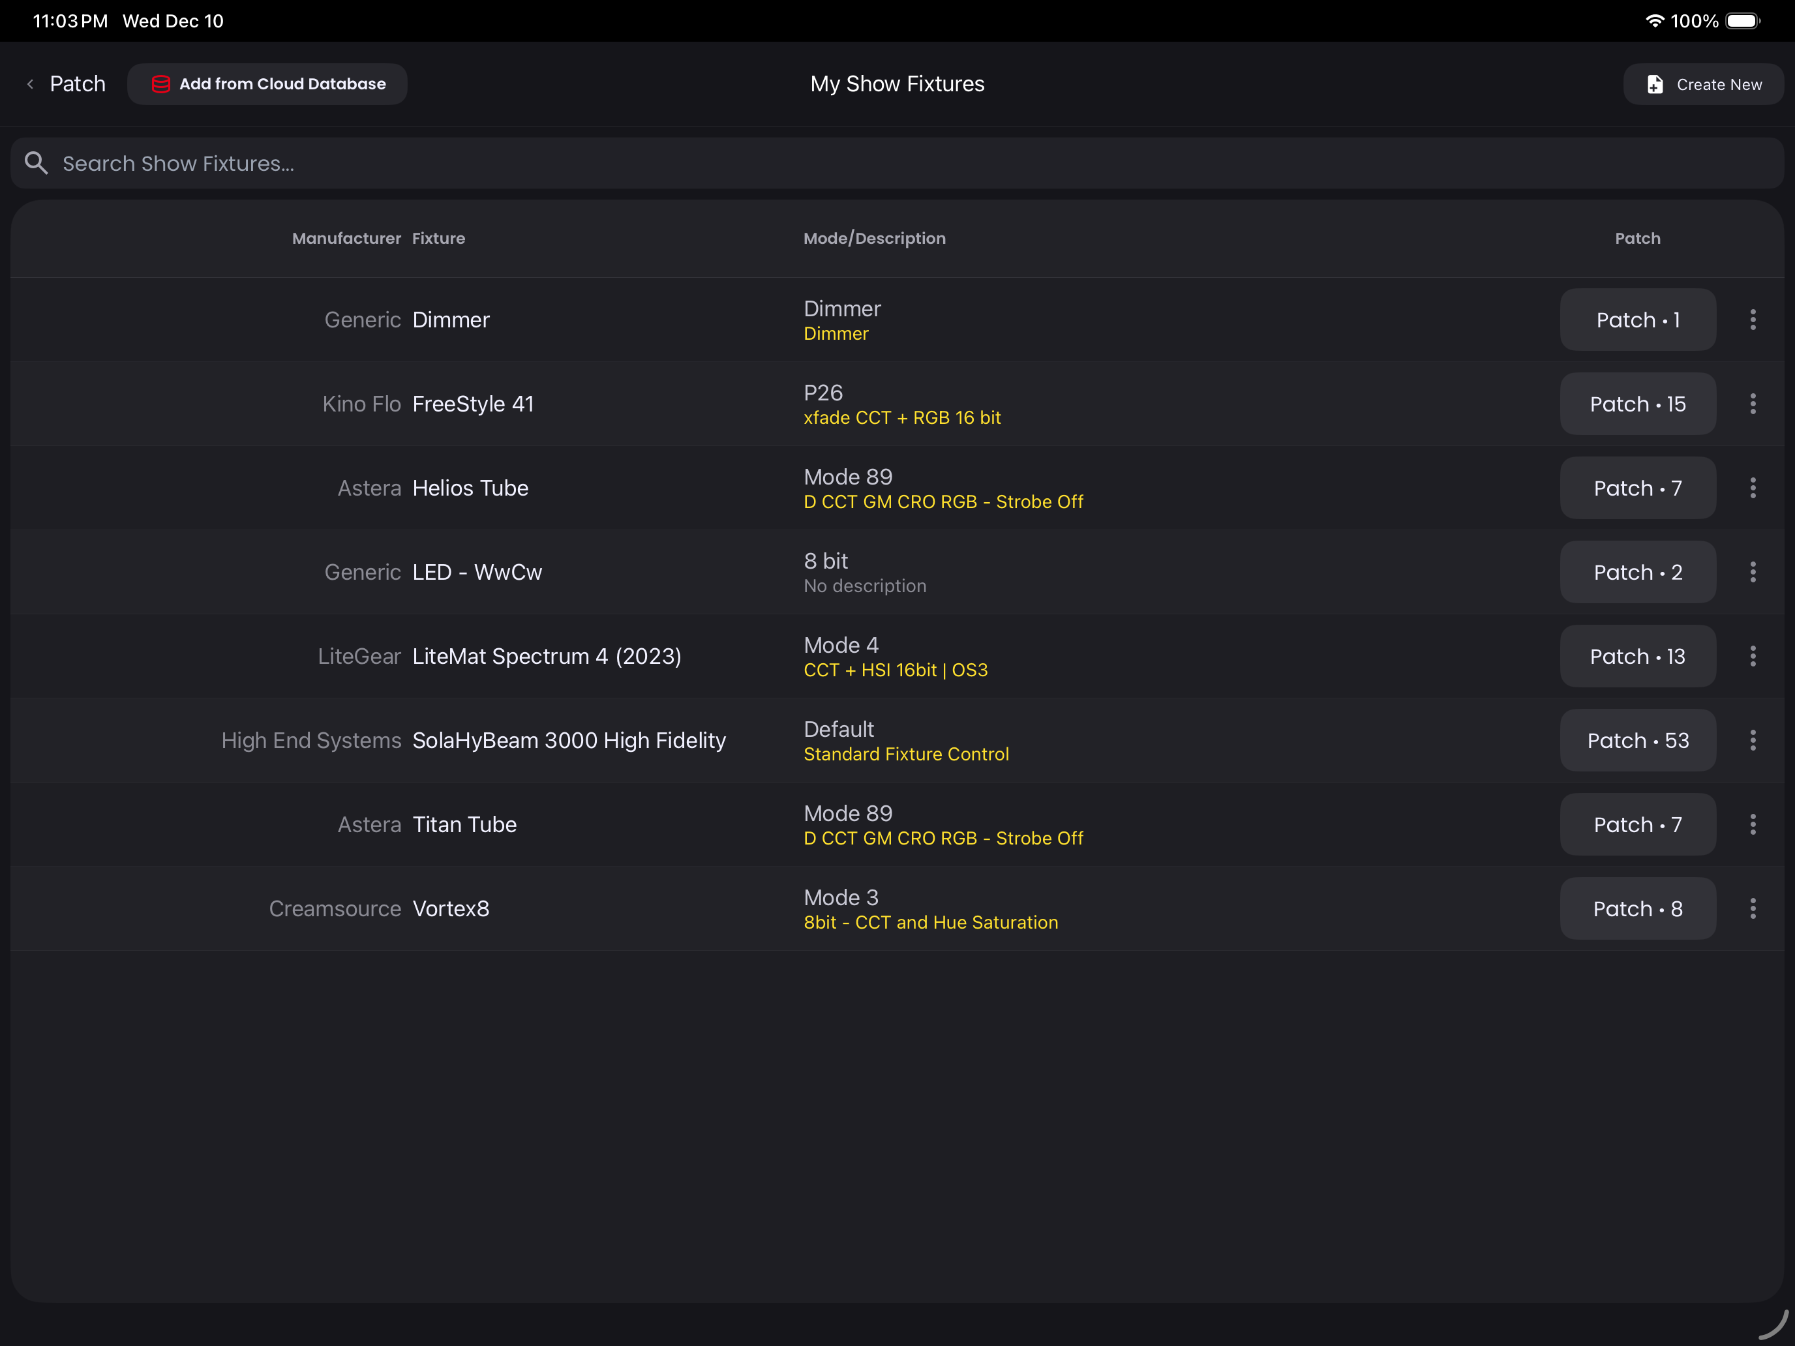This screenshot has width=1795, height=1346.
Task: Open three-dot menu for Titan Tube
Action: click(1753, 824)
